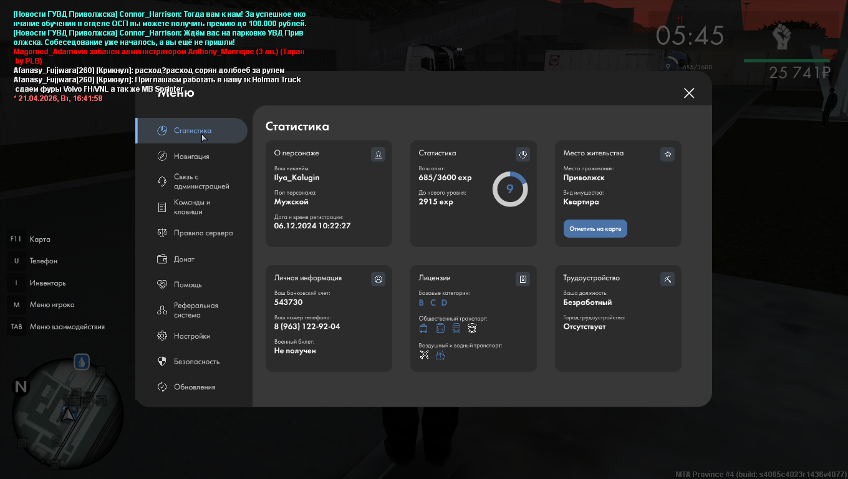Click the water drop marker on minimap
The width and height of the screenshot is (848, 479).
(x=82, y=362)
